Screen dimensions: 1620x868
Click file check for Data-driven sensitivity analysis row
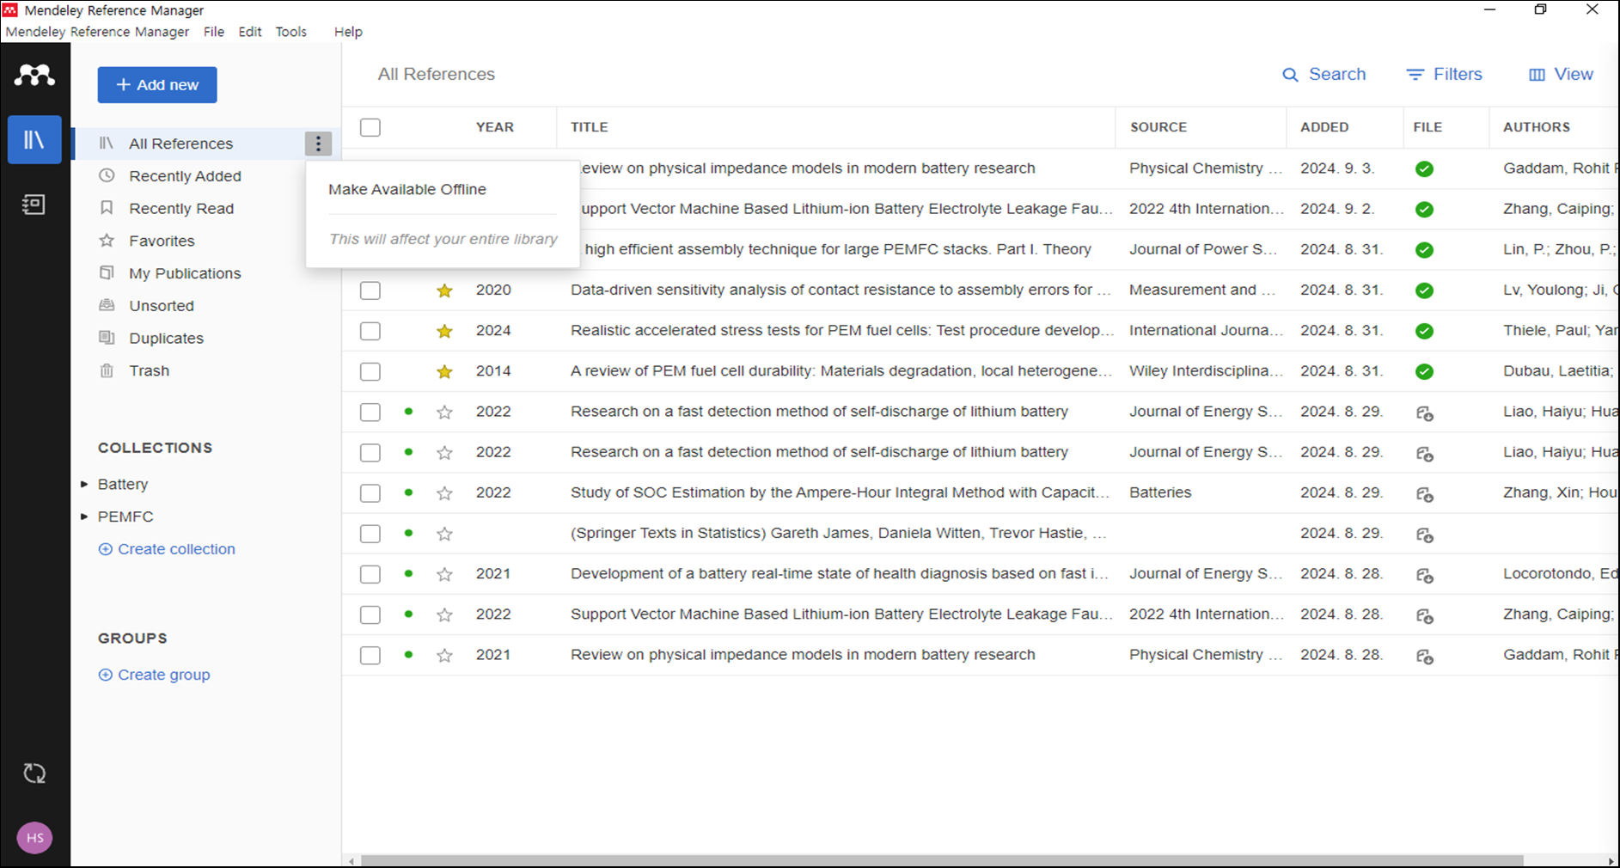(1424, 290)
